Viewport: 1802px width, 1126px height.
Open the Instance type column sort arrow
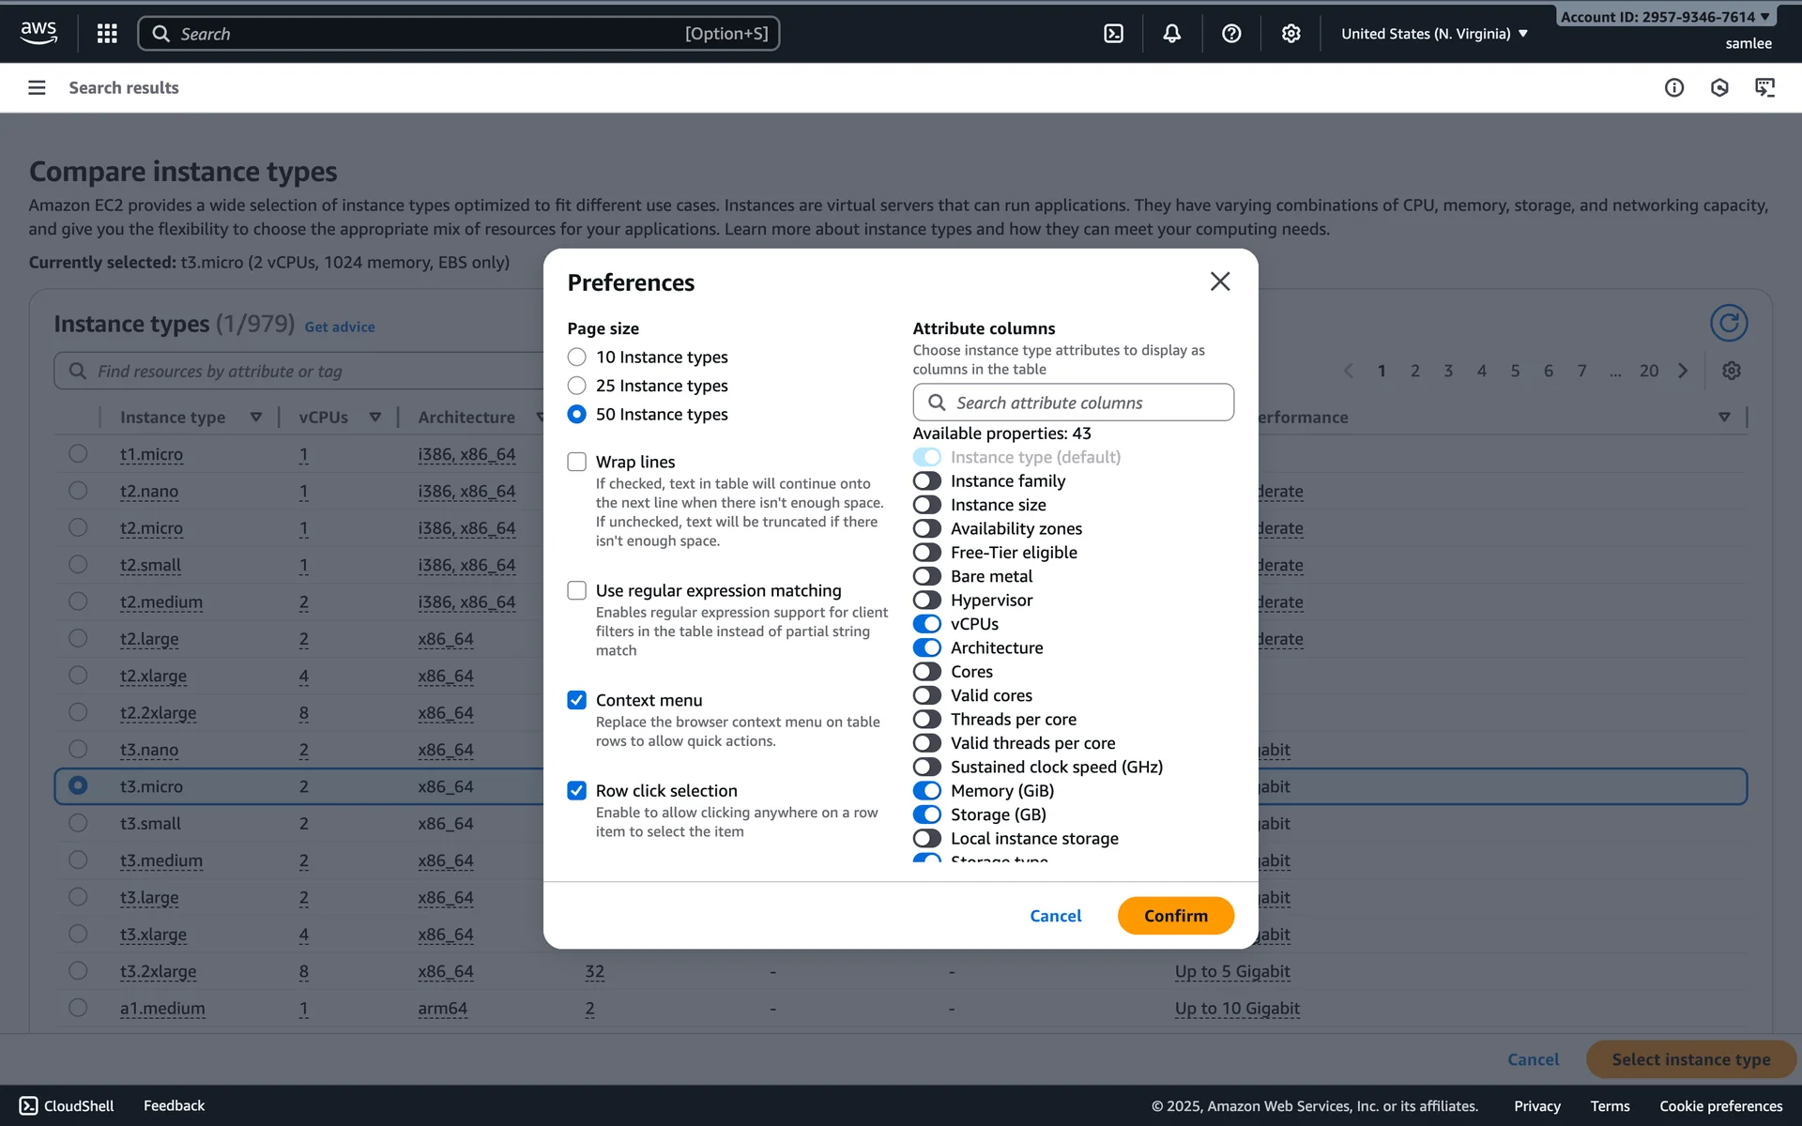(255, 417)
